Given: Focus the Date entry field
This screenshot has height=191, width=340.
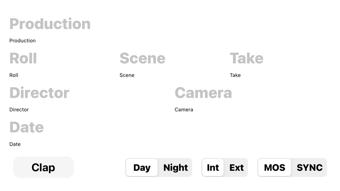Looking at the screenshot, I should pos(27,128).
